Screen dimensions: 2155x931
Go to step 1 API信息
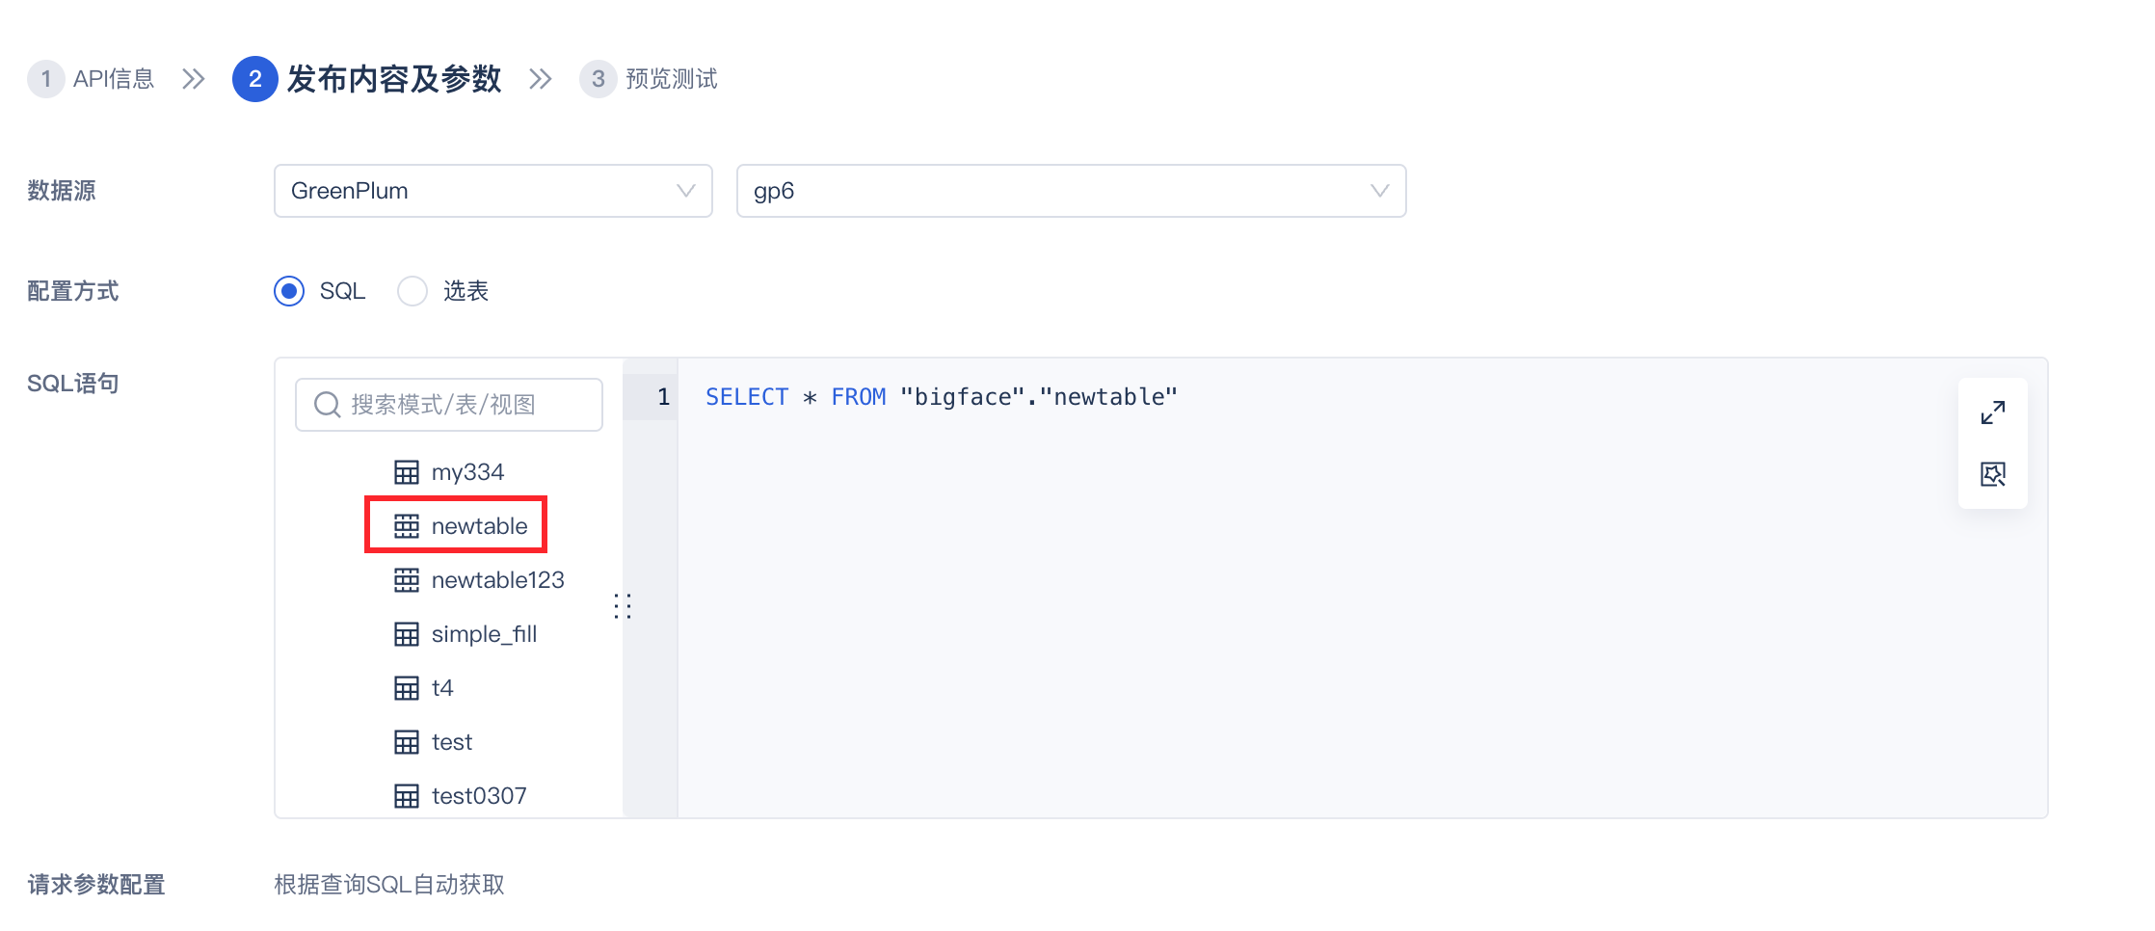tap(93, 79)
